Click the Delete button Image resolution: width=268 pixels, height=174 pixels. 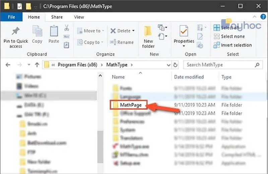tap(120, 31)
